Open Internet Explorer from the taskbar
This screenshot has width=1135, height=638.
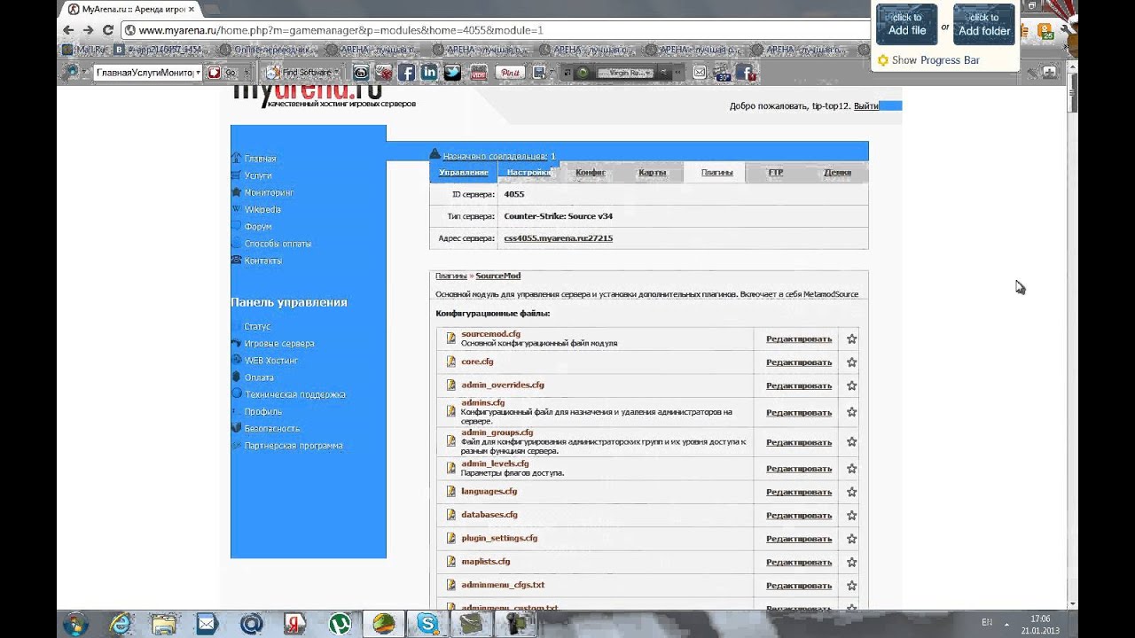[121, 624]
